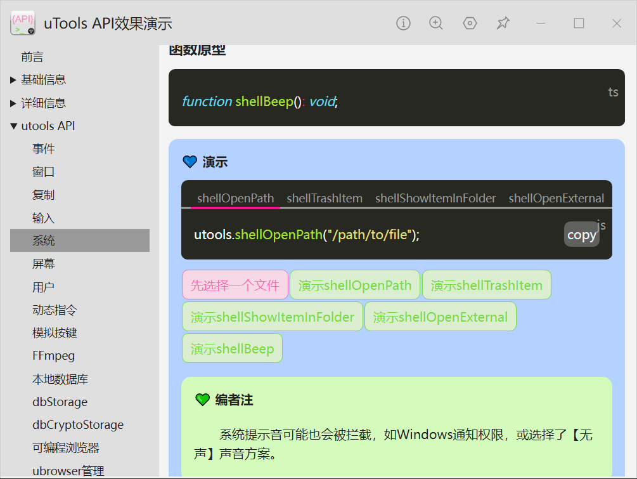
Task: Click the blue heart icon beside 演示
Action: (x=190, y=162)
